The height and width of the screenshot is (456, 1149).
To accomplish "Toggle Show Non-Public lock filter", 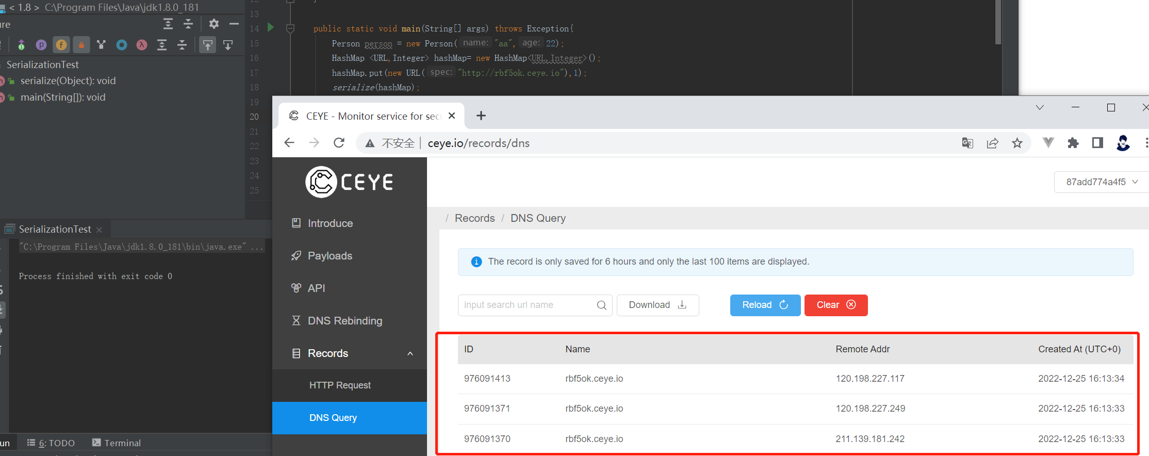I will coord(81,45).
